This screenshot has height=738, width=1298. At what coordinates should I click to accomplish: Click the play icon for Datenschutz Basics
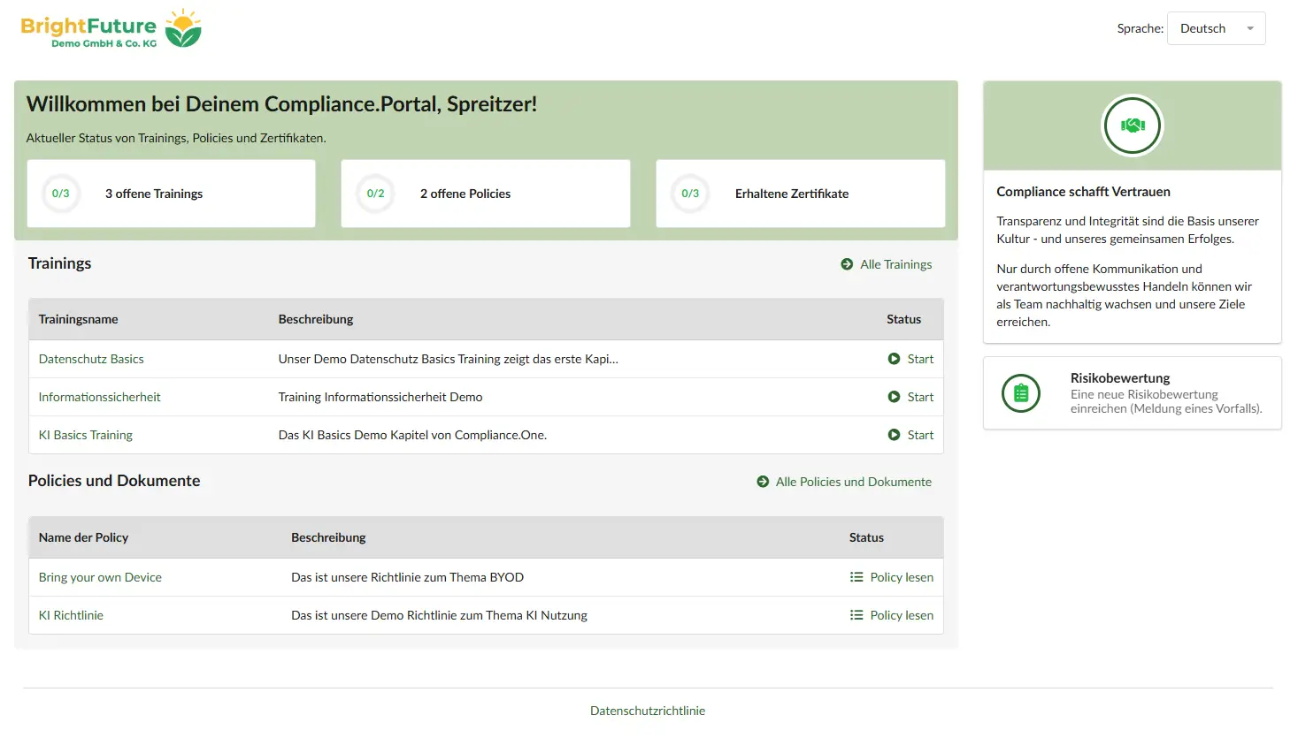(894, 359)
